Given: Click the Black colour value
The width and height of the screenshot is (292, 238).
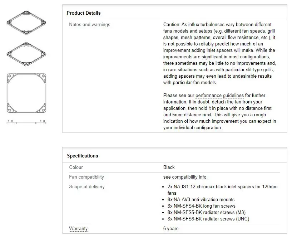Looking at the screenshot, I should pos(169,167).
